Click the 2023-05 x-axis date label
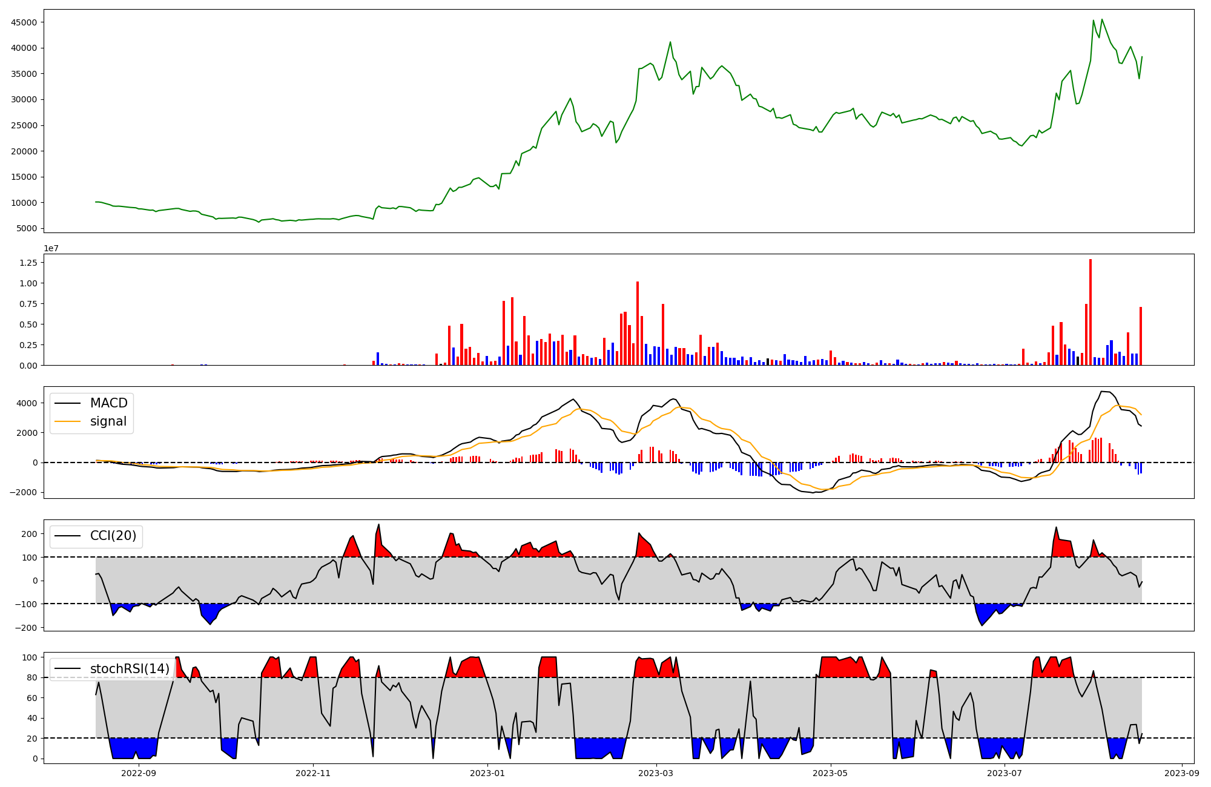 pyautogui.click(x=830, y=773)
